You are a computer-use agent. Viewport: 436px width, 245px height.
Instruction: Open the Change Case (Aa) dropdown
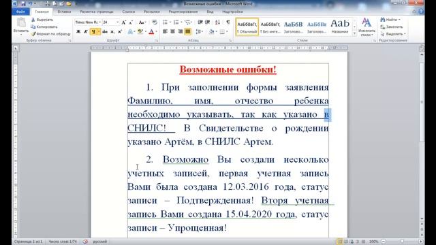pos(142,22)
